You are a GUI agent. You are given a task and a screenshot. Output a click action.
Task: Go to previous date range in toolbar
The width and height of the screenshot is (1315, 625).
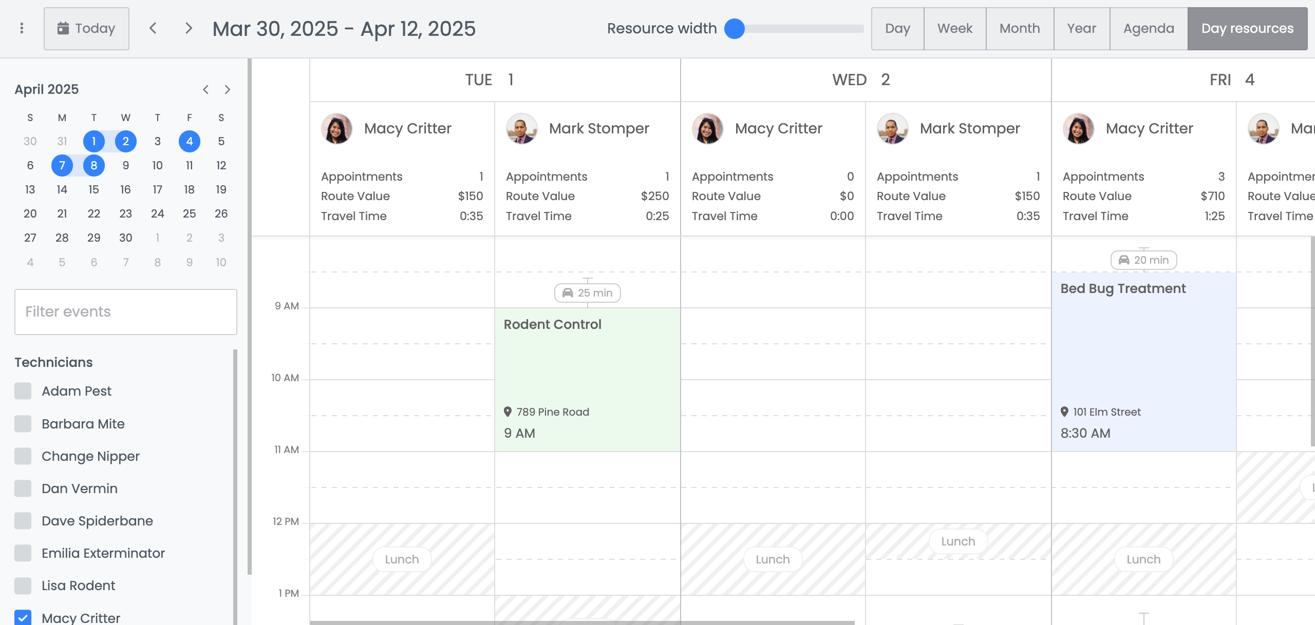pos(153,28)
